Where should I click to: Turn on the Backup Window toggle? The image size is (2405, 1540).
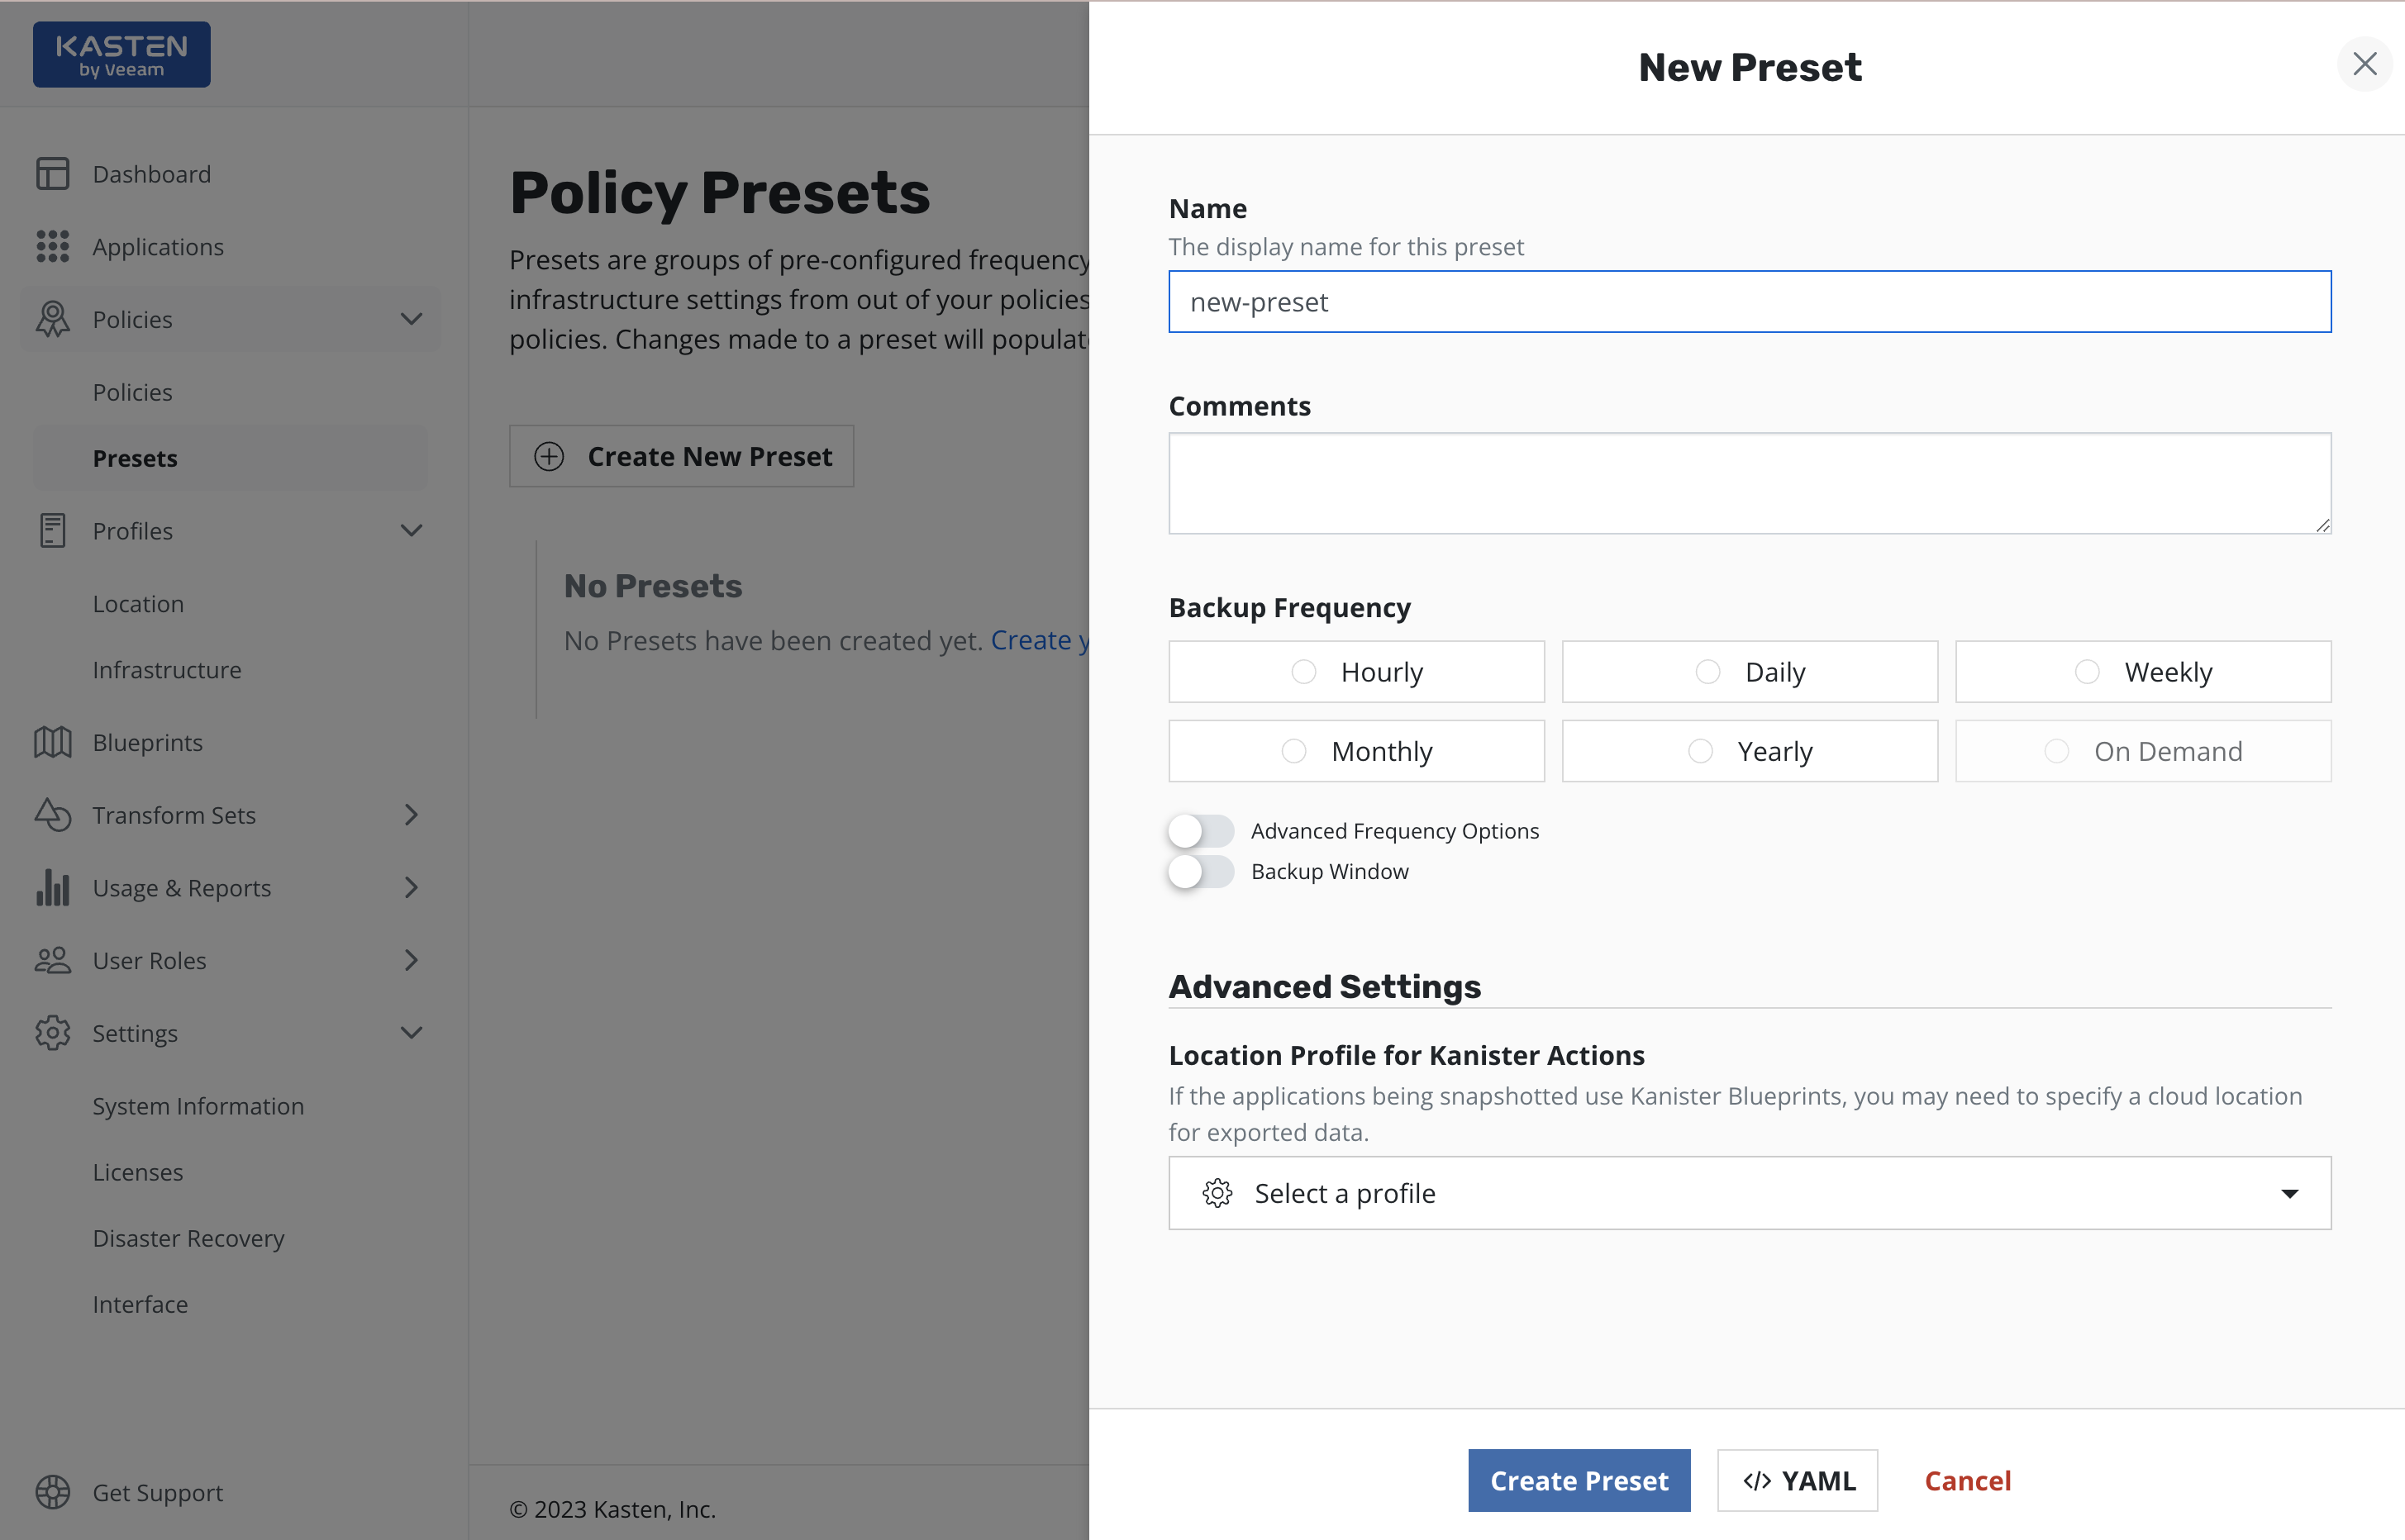(1201, 871)
